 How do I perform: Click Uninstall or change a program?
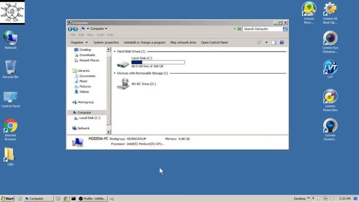145,43
